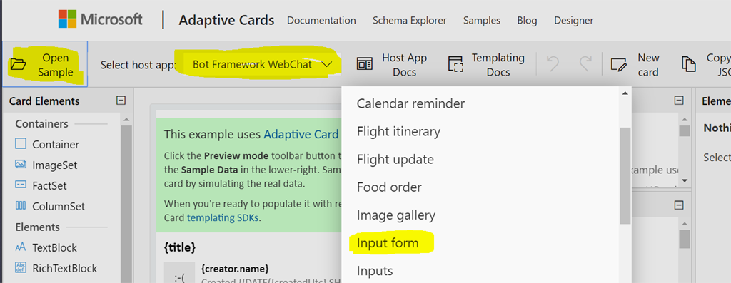The image size is (731, 283).
Task: Choose the Food order sample
Action: pyautogui.click(x=389, y=187)
